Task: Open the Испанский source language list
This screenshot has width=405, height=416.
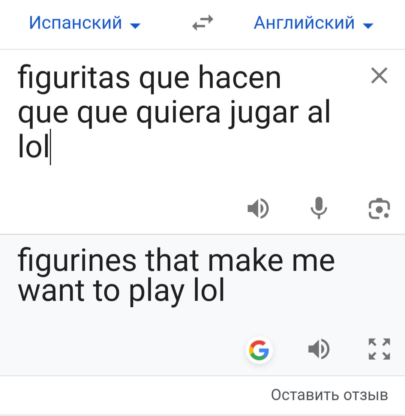Action: coord(85,23)
